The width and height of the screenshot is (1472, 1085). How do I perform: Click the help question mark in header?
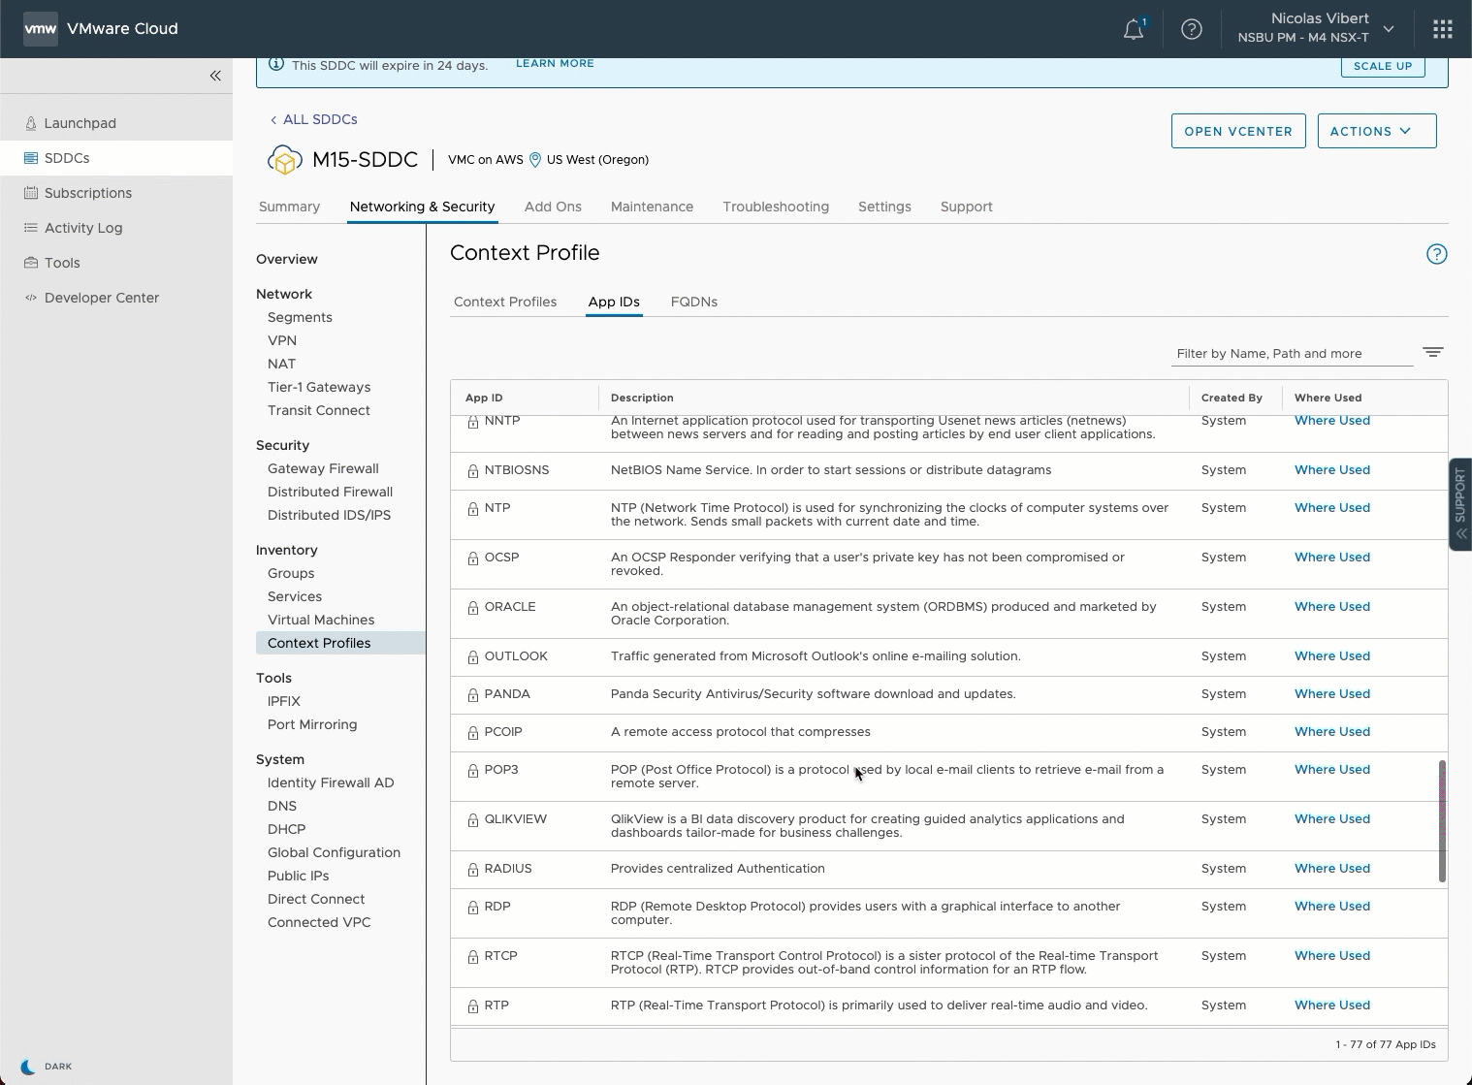tap(1191, 29)
